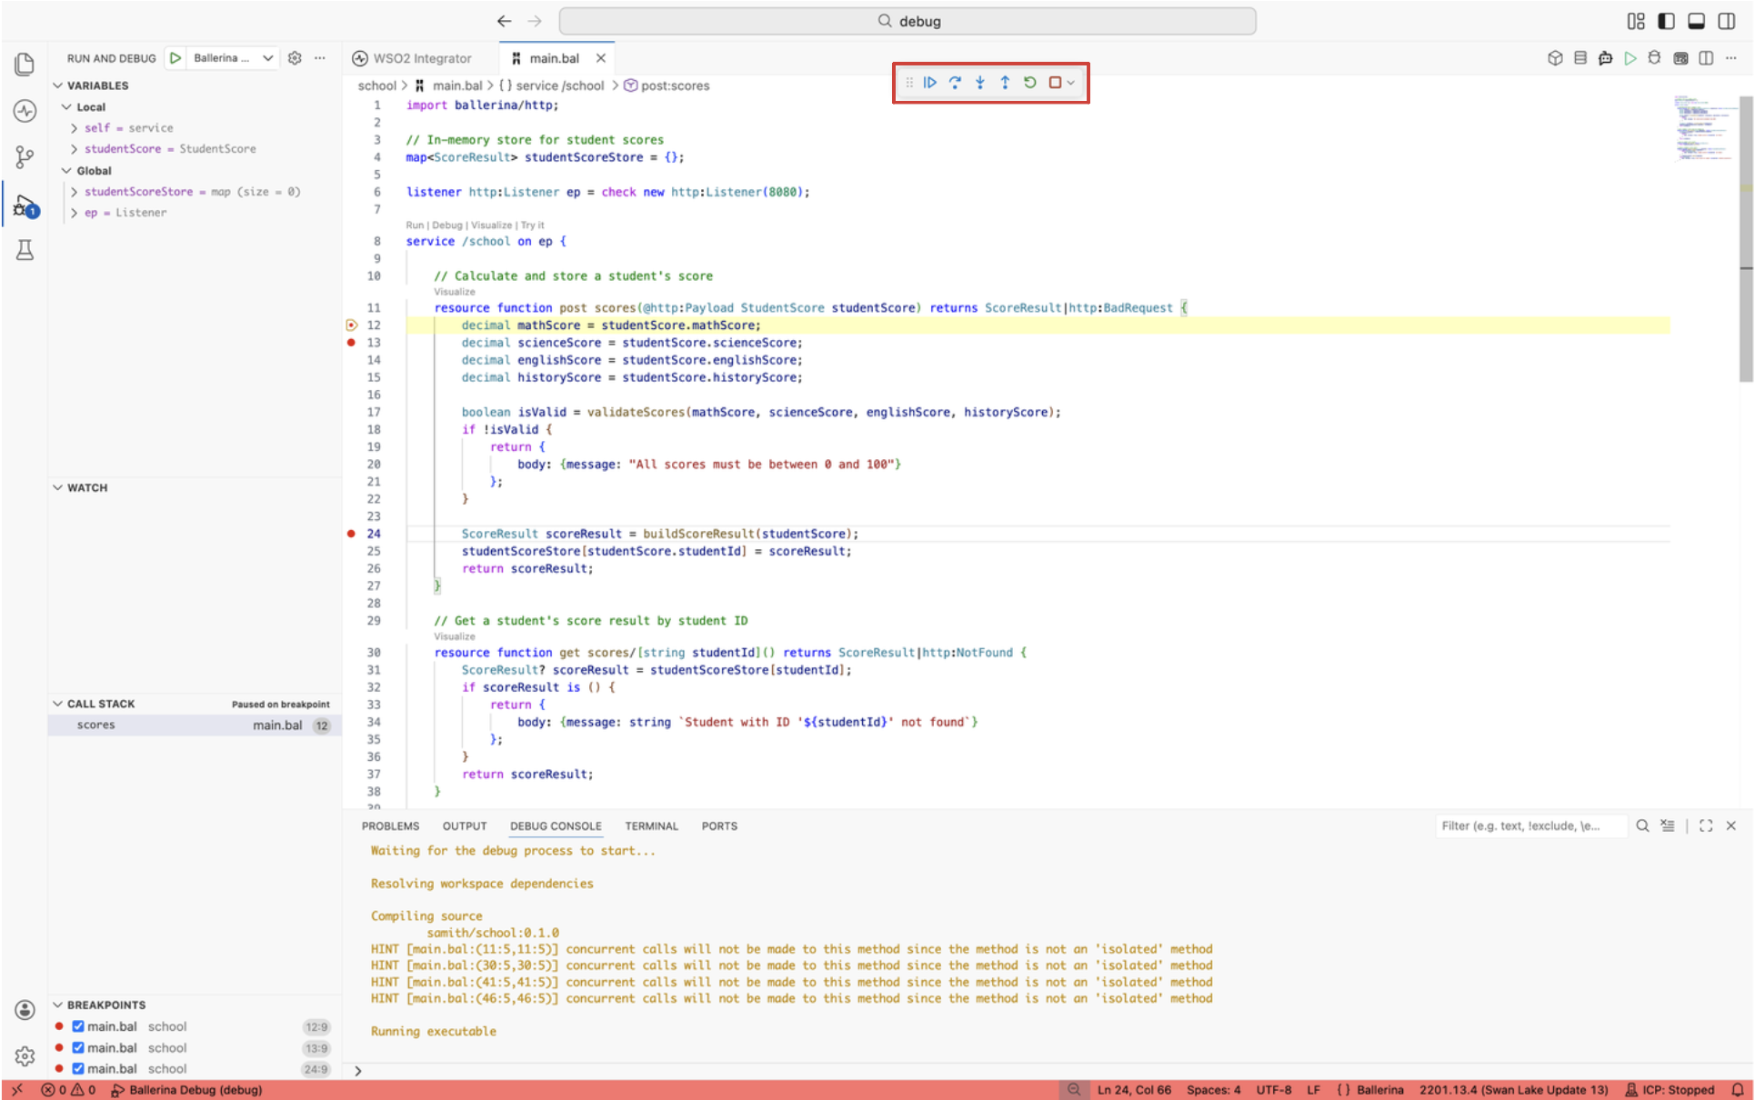Open the Ballerina launch configuration dropdown
Viewport: 1755px width, 1100px height.
pyautogui.click(x=232, y=58)
